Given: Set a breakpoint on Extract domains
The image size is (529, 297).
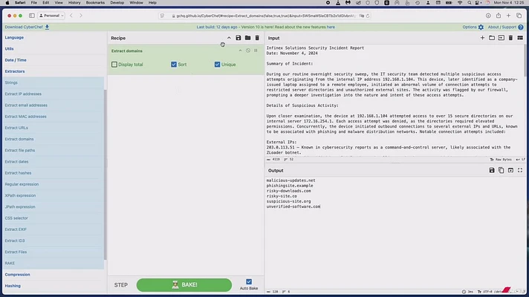Looking at the screenshot, I should [256, 50].
